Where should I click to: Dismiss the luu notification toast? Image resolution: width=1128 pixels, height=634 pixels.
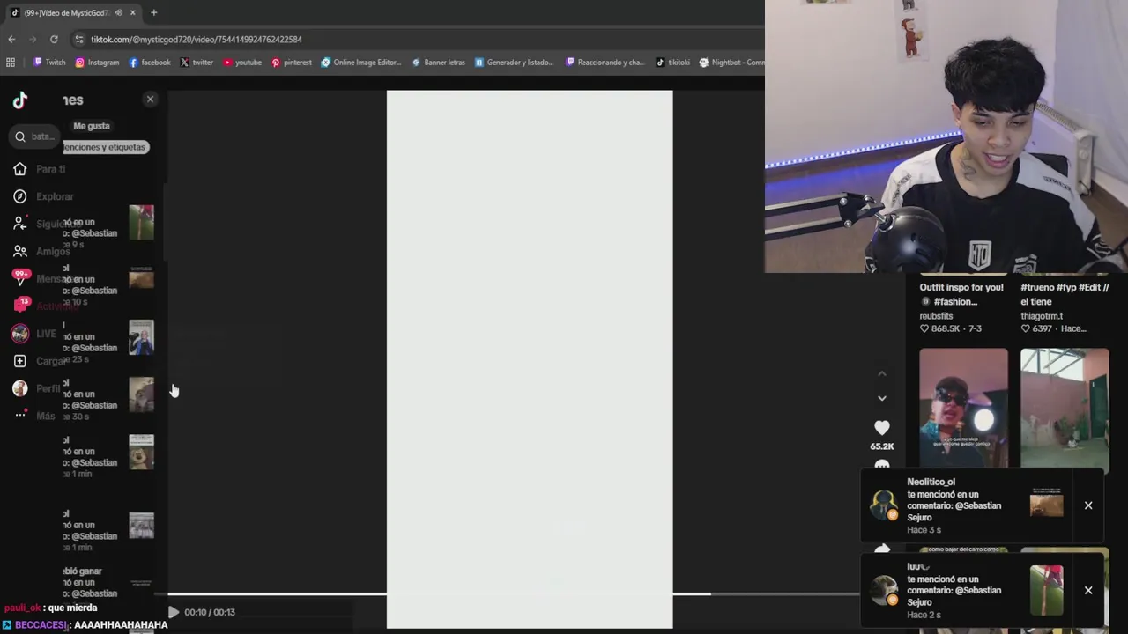1088,590
